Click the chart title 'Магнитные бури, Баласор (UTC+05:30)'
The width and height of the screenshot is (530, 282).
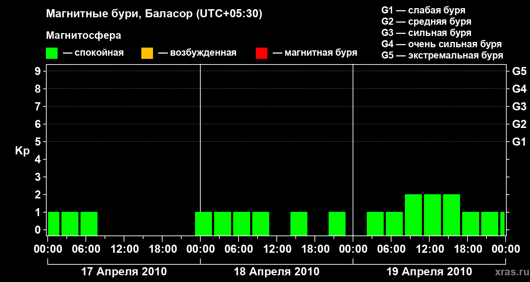[154, 14]
